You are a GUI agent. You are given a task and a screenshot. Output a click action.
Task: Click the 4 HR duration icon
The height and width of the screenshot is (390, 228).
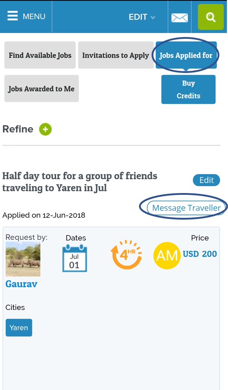tap(126, 254)
